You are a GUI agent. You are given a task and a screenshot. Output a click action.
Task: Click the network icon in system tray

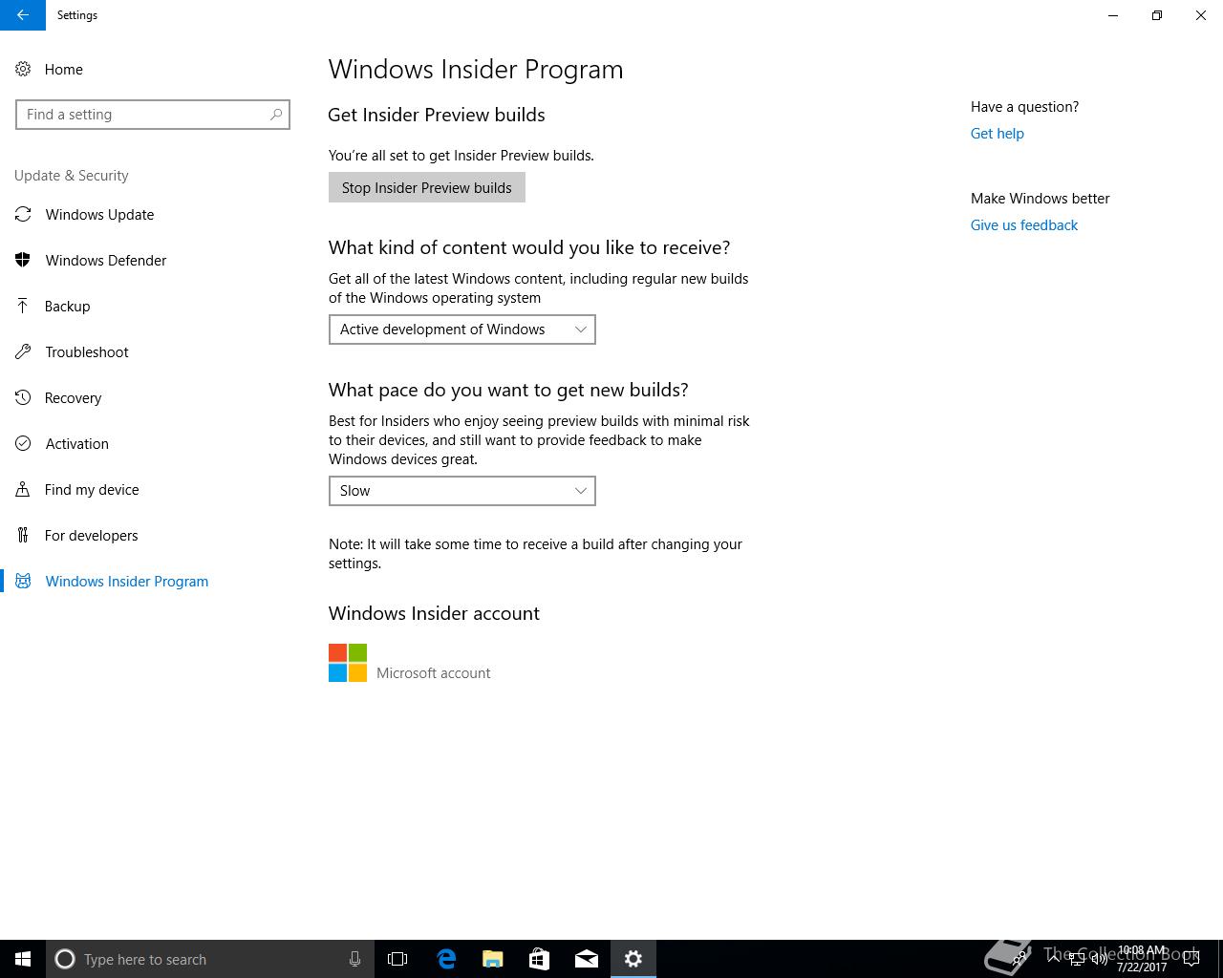click(x=1077, y=959)
